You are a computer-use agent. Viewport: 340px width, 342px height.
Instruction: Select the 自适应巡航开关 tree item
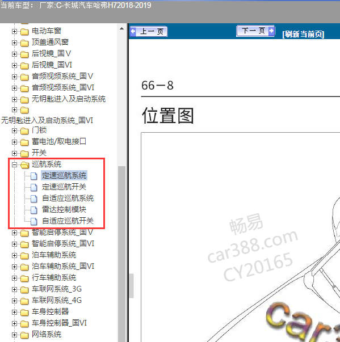click(x=68, y=221)
